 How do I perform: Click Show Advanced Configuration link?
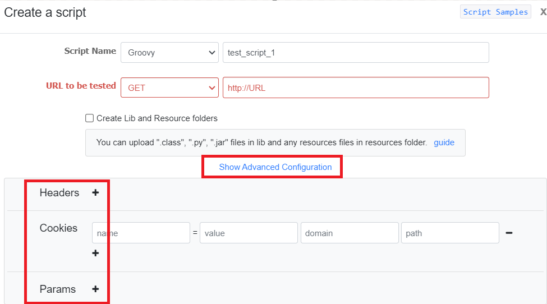(x=275, y=167)
